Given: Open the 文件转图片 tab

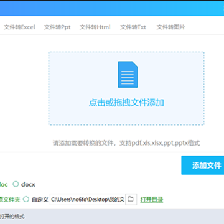Looking at the screenshot, I should [170, 27].
